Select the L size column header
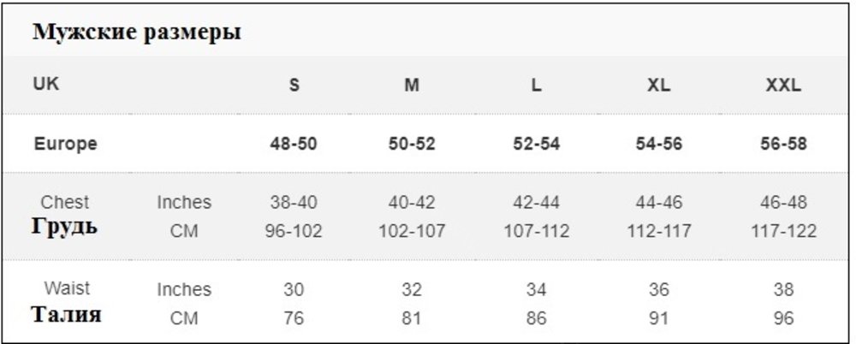 click(x=536, y=86)
